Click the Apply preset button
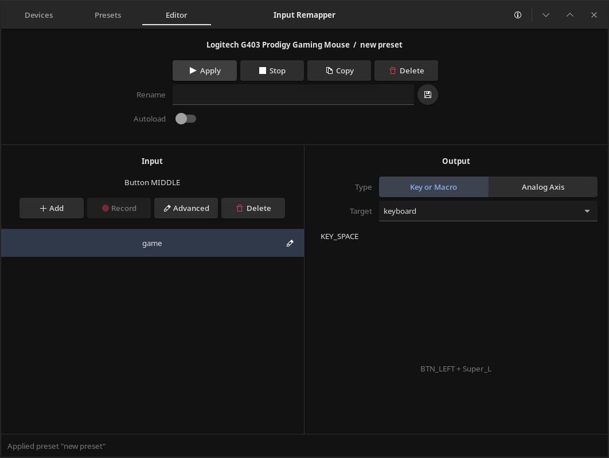Viewport: 609px width, 458px height. [x=205, y=71]
